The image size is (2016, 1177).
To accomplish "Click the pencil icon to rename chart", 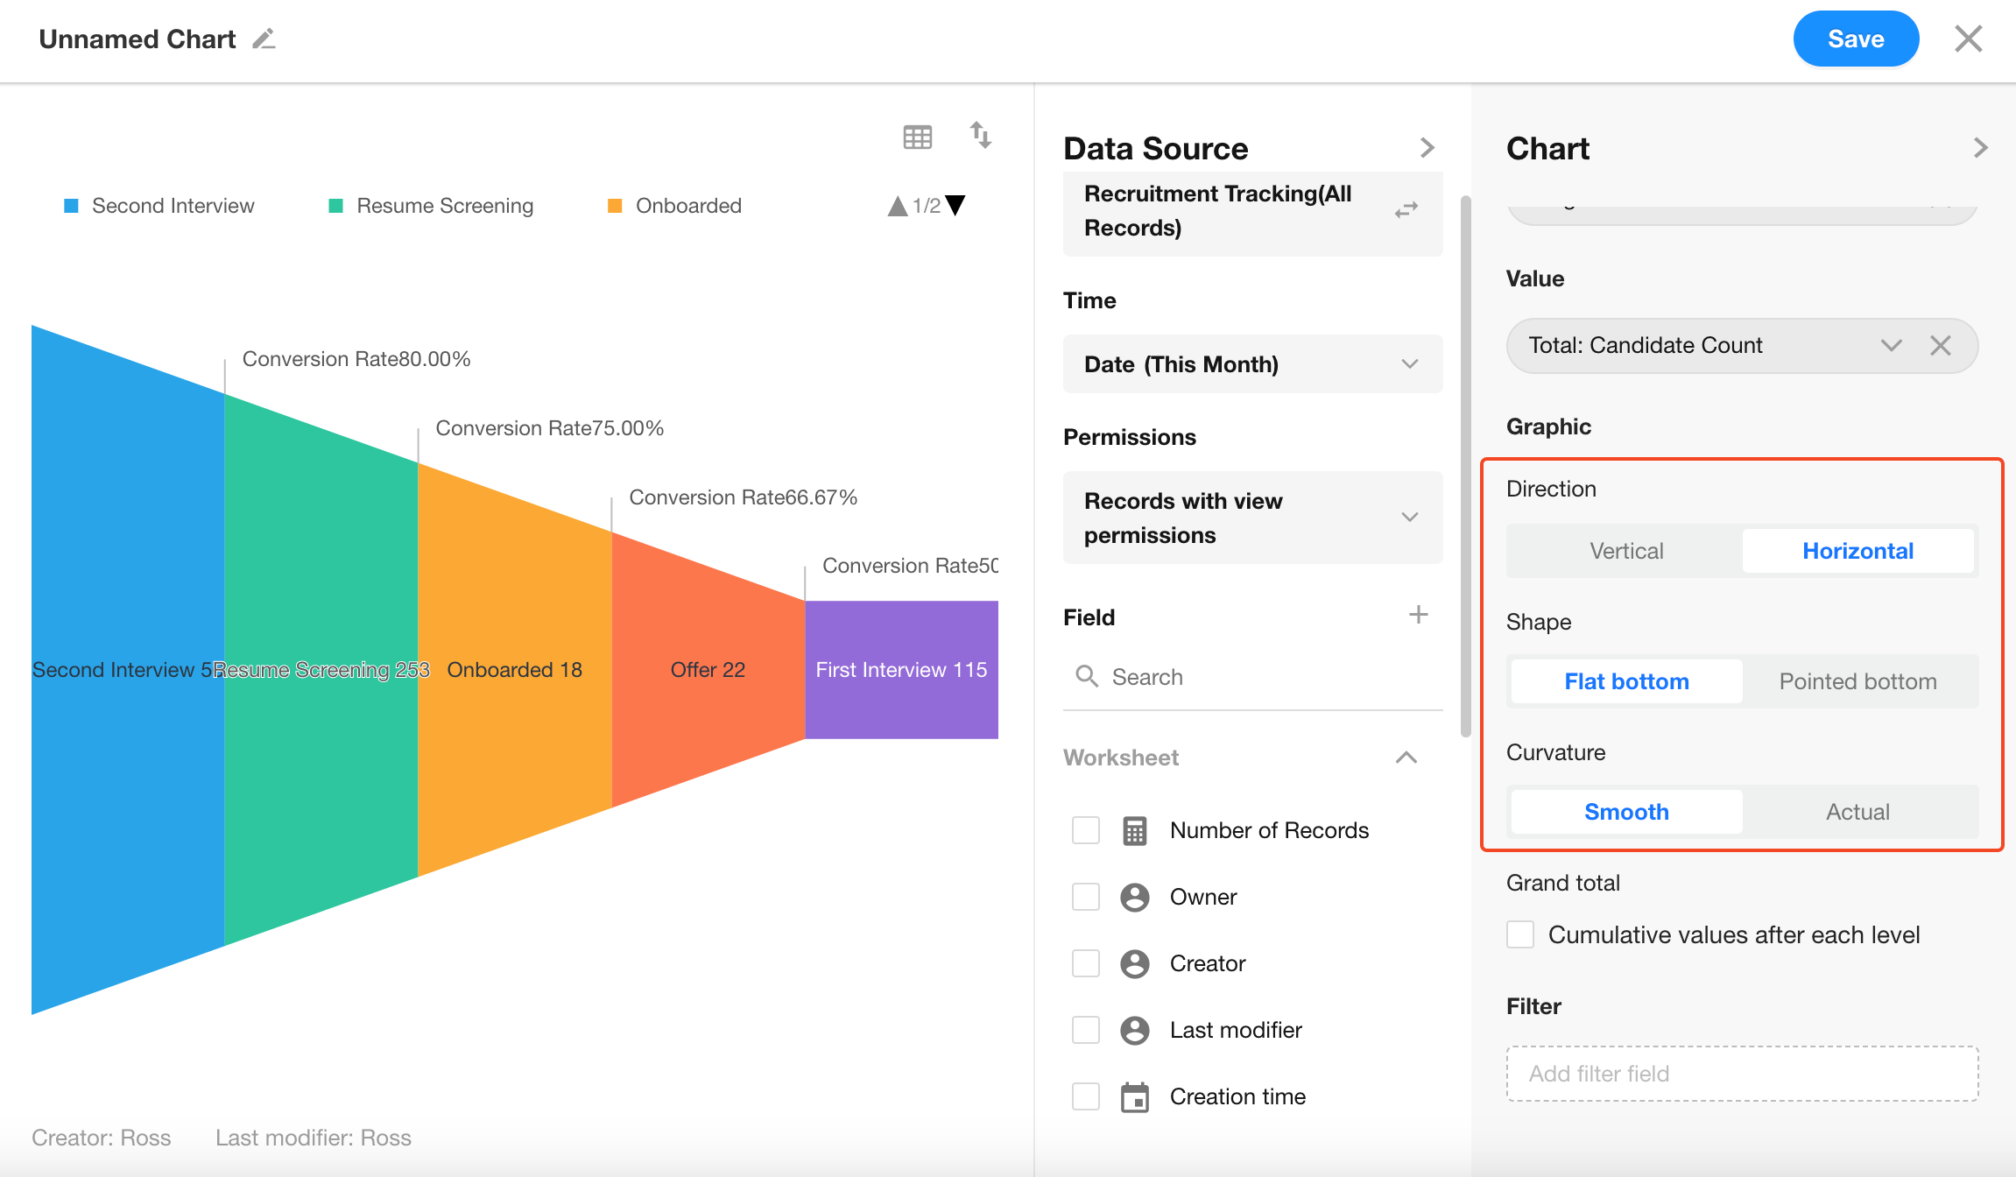I will 264,39.
